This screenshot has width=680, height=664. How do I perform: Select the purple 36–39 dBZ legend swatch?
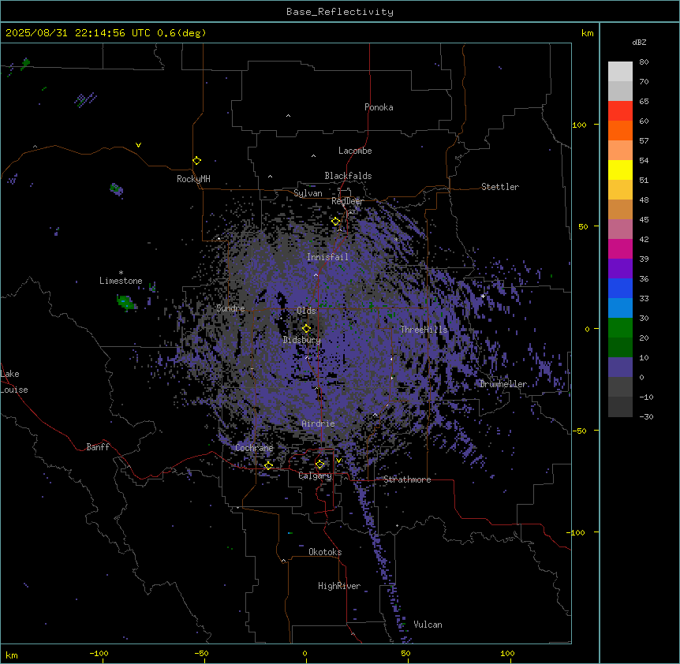(620, 269)
